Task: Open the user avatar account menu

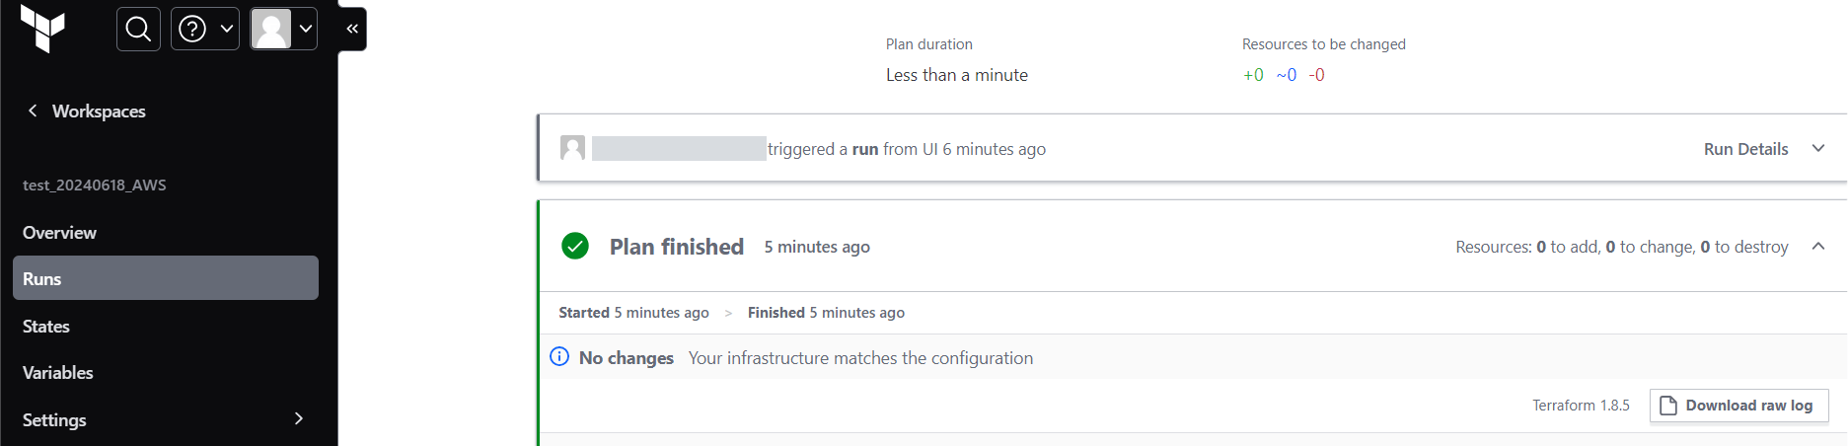Action: click(x=283, y=29)
